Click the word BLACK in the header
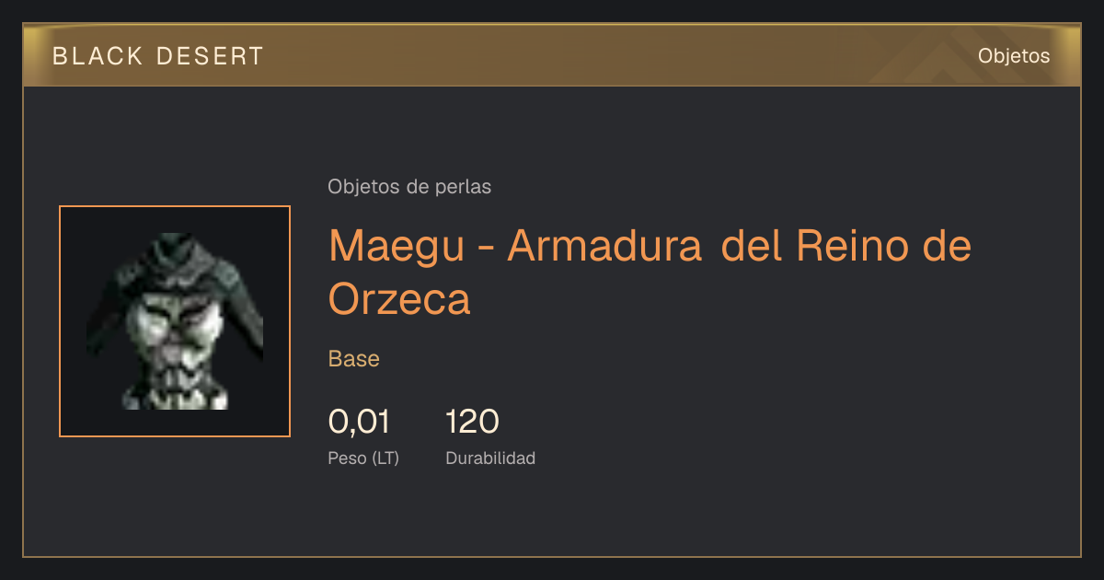 [x=98, y=56]
